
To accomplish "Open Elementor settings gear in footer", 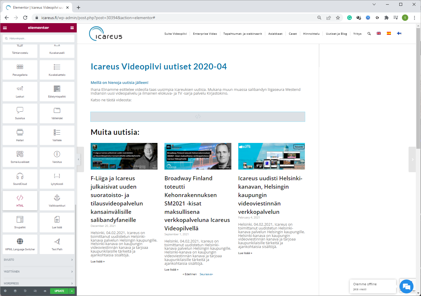I will [5, 291].
